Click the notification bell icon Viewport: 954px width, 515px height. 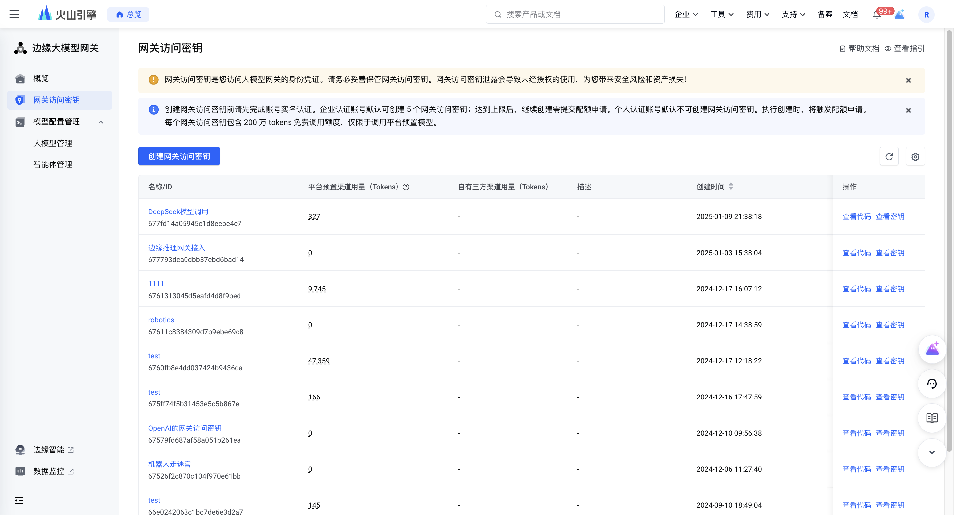pos(876,15)
